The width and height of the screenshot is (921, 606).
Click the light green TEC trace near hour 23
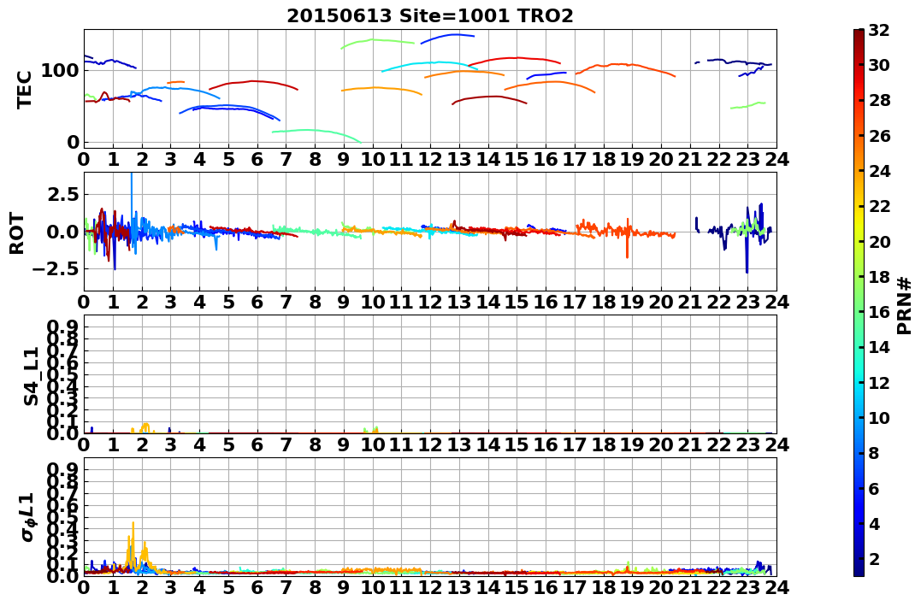(747, 106)
